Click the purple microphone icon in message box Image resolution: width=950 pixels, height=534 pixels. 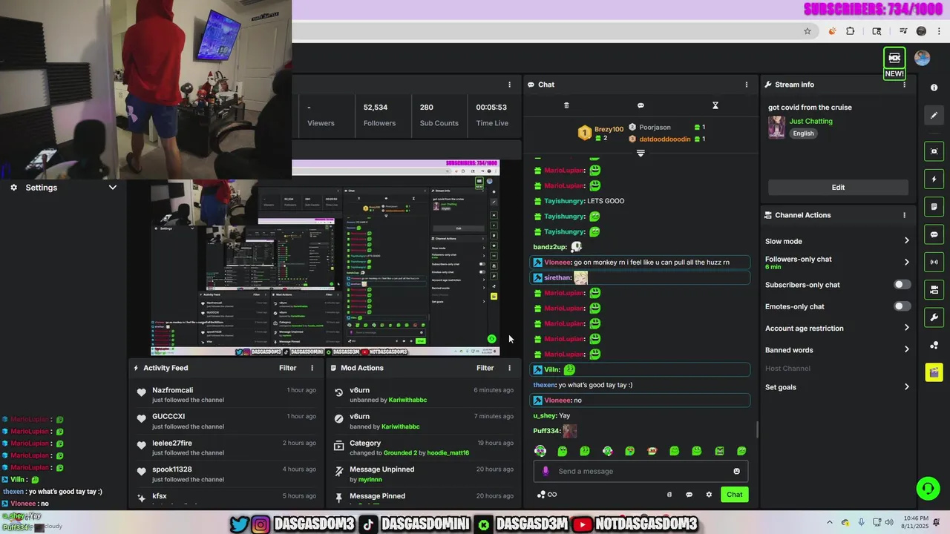546,471
